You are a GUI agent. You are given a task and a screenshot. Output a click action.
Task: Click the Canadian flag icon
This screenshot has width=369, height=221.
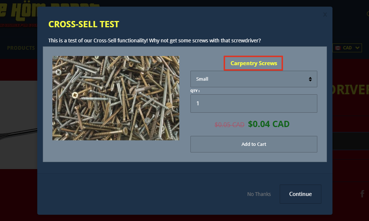(x=338, y=48)
